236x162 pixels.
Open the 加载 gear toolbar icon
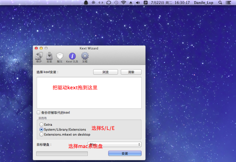85,57
